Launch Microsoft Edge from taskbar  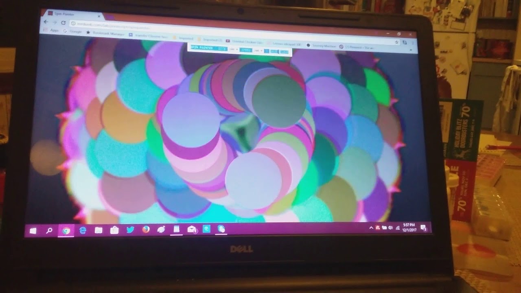point(83,230)
